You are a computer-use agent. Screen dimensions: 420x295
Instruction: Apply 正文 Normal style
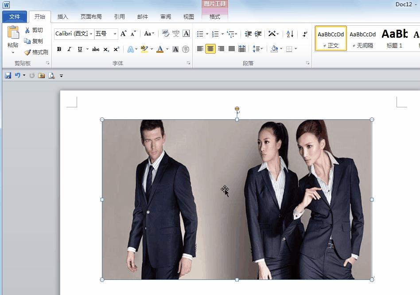tap(331, 38)
